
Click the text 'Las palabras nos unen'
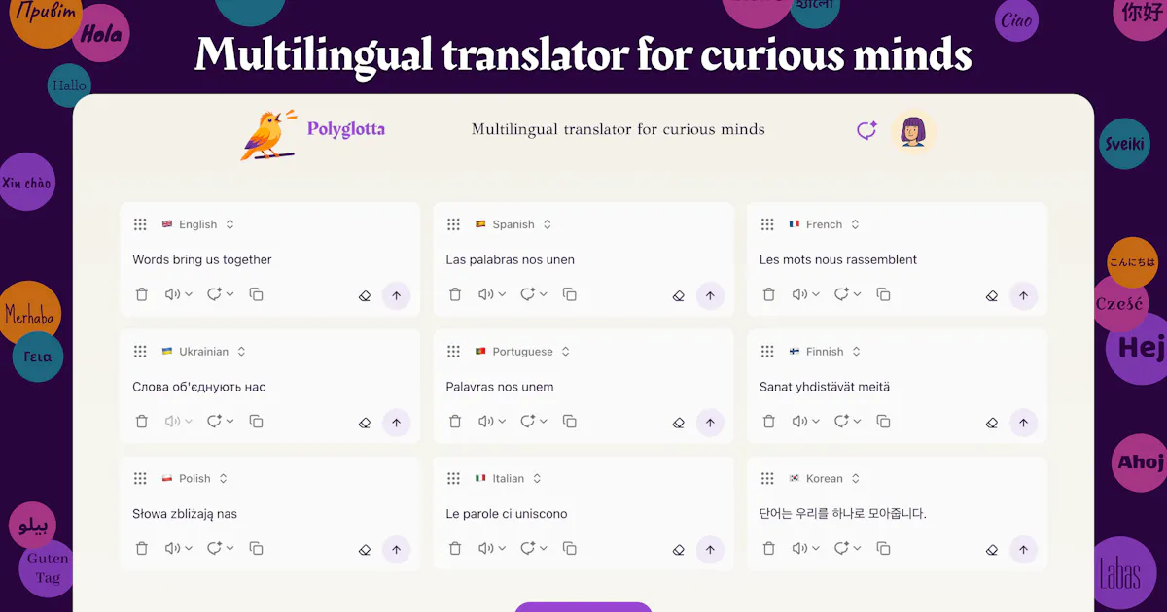click(x=511, y=260)
